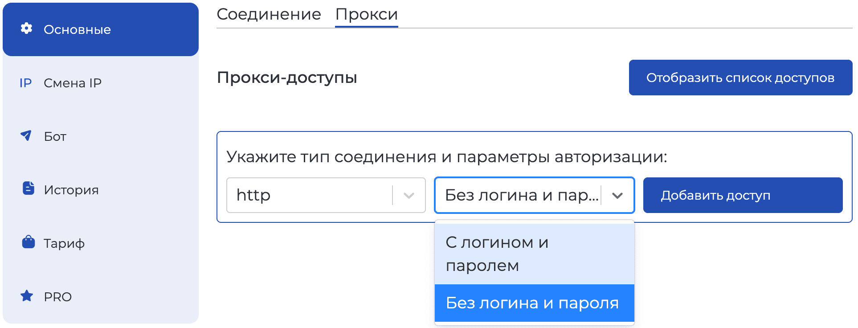858x328 pixels.
Task: Choose Без логина и пароля from the list
Action: pyautogui.click(x=532, y=303)
